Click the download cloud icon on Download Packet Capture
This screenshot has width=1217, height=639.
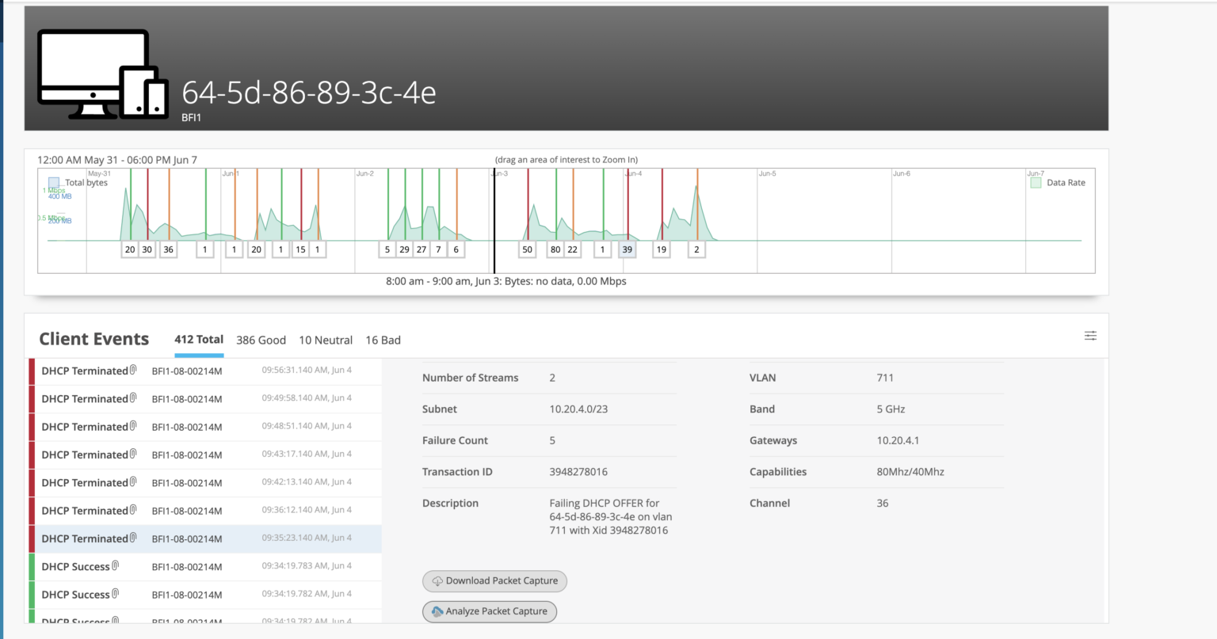[x=437, y=580]
